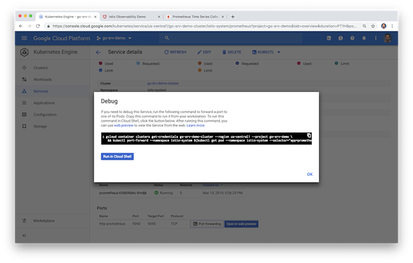Go to Clusters in sidebar
The width and height of the screenshot is (413, 263).
pyautogui.click(x=41, y=68)
